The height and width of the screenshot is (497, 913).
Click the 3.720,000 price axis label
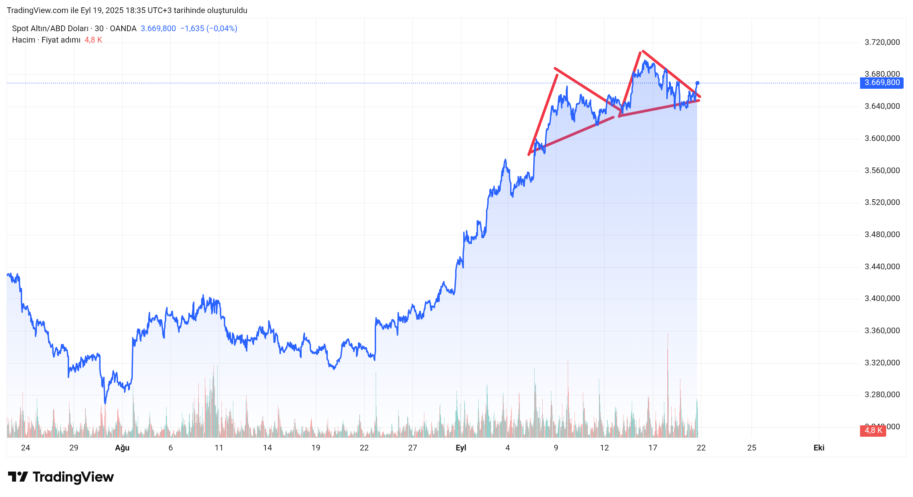(882, 42)
